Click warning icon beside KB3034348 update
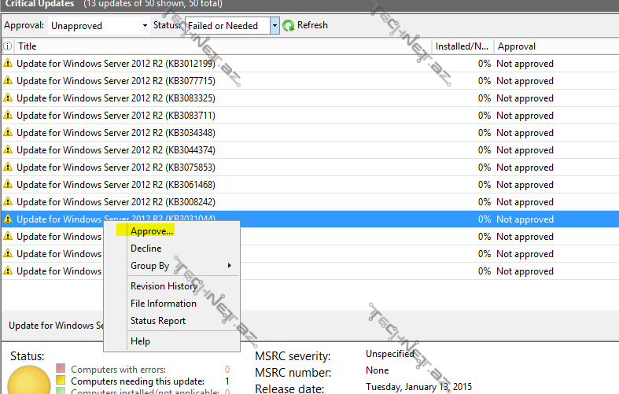Screen dimensions: 619x394 tap(8, 133)
